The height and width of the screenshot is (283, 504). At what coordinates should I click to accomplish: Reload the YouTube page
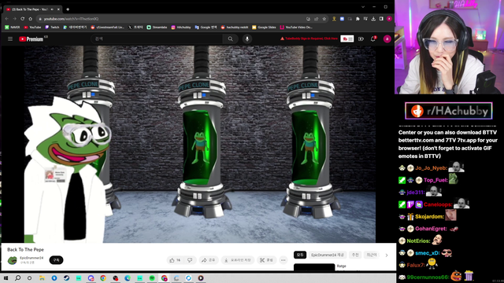pyautogui.click(x=23, y=19)
